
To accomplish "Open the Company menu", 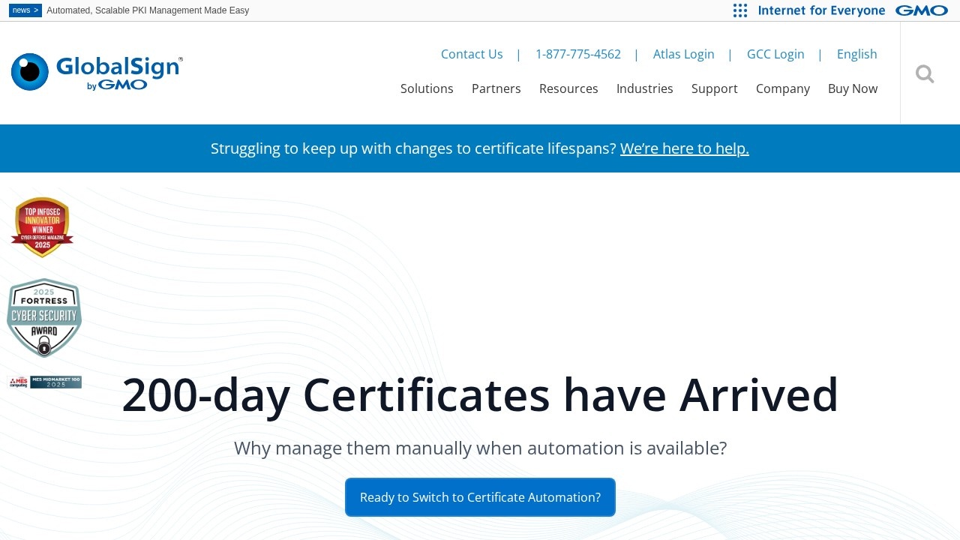I will [783, 88].
